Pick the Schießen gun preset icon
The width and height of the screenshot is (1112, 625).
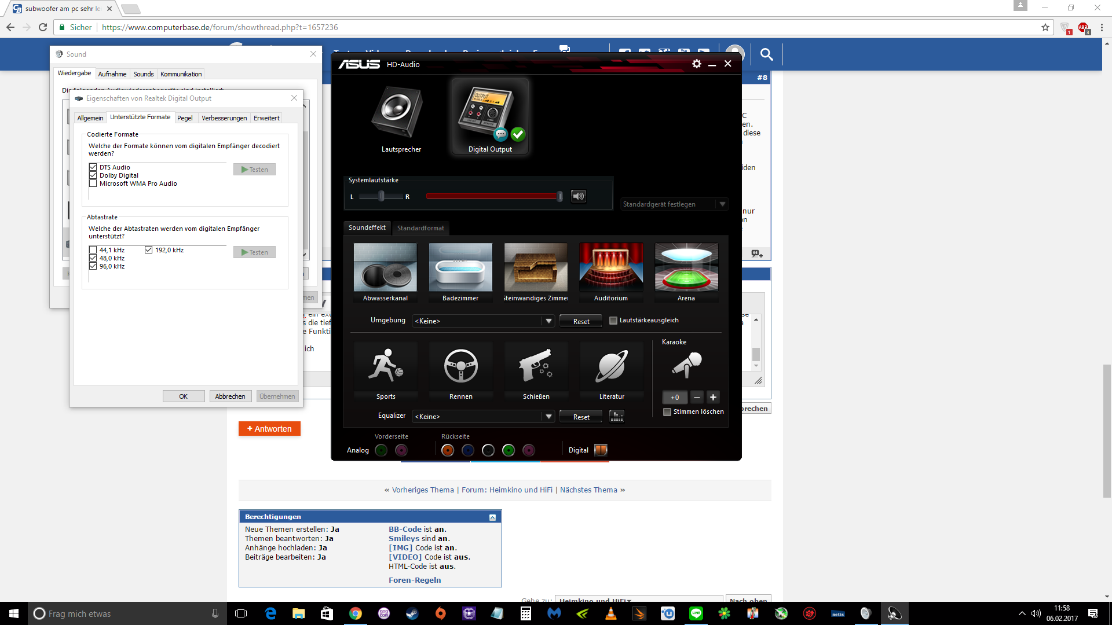pyautogui.click(x=536, y=366)
